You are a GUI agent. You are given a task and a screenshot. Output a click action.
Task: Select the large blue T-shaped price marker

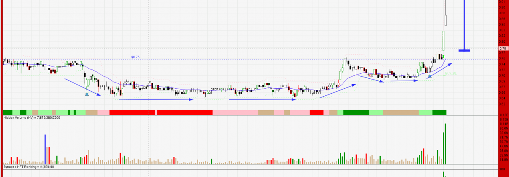[x=464, y=50]
